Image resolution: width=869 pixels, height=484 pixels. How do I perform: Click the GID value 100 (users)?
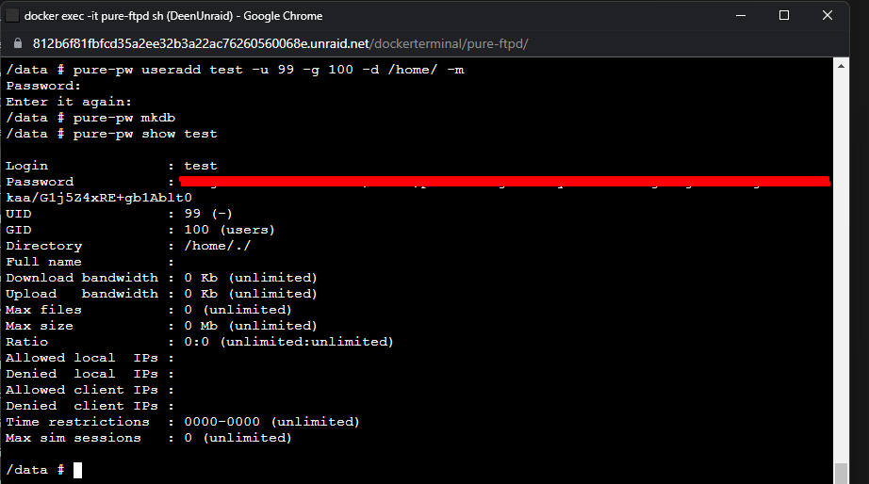[x=229, y=230]
